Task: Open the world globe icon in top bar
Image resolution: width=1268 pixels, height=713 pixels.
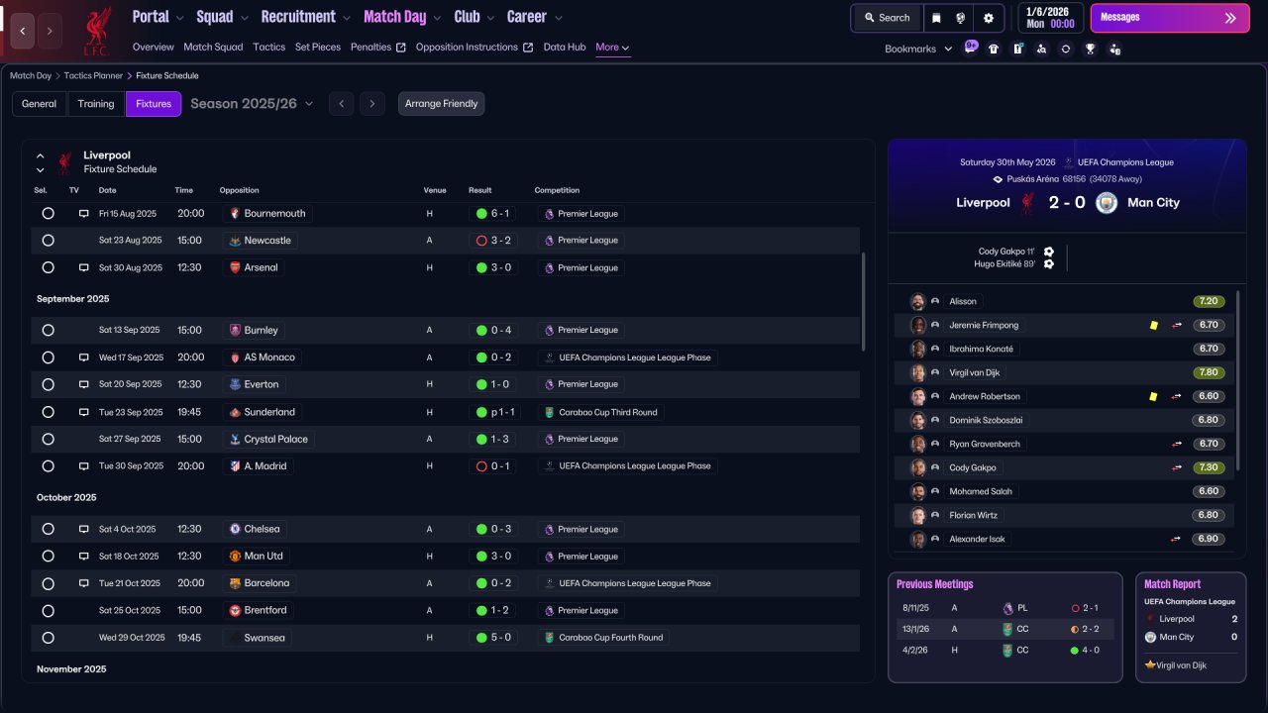Action: pyautogui.click(x=961, y=18)
